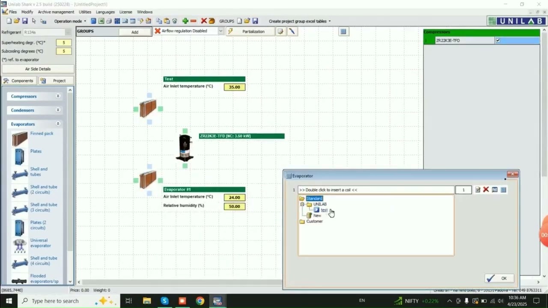Click the New project toolbar icon
This screenshot has width=548, height=308.
click(x=9, y=21)
